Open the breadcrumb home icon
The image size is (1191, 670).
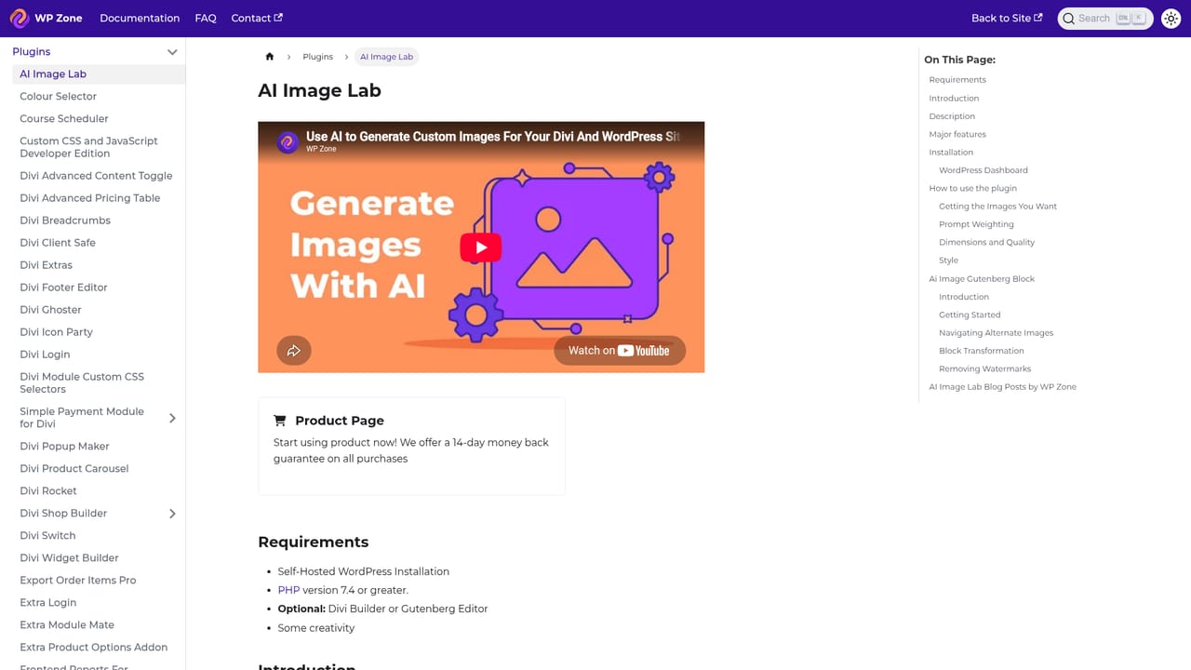270,57
